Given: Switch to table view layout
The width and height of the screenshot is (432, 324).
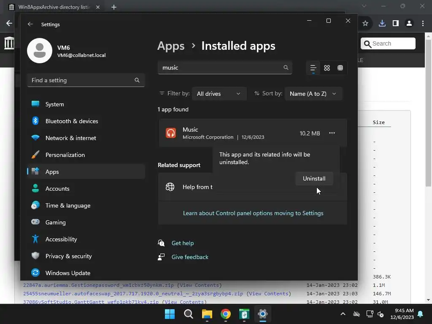Looking at the screenshot, I should pyautogui.click(x=340, y=68).
